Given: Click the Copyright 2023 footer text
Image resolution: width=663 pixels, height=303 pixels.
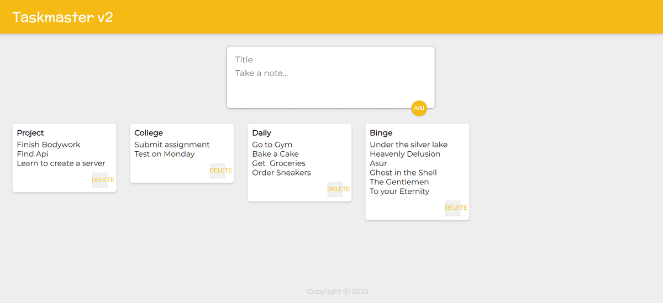Looking at the screenshot, I should (x=338, y=291).
